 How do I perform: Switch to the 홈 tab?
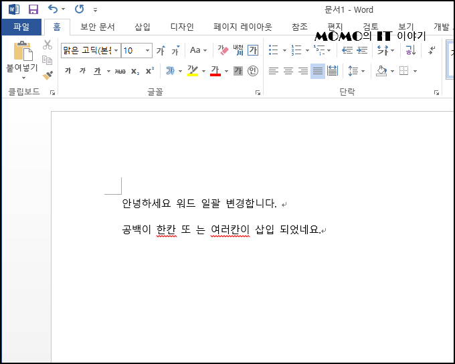tap(57, 27)
